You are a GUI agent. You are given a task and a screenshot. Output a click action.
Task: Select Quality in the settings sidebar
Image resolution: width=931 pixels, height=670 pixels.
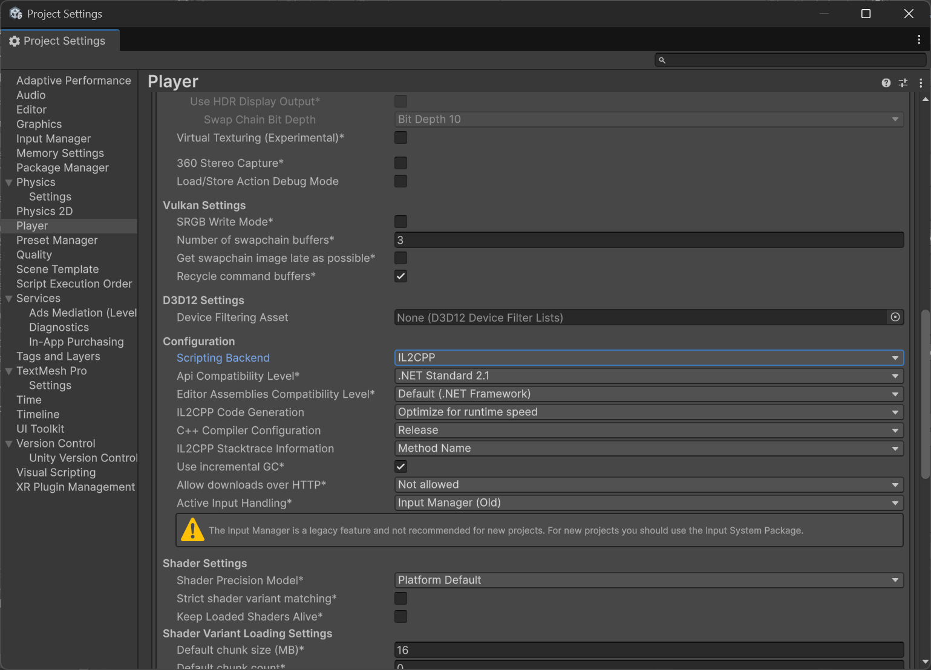(34, 255)
